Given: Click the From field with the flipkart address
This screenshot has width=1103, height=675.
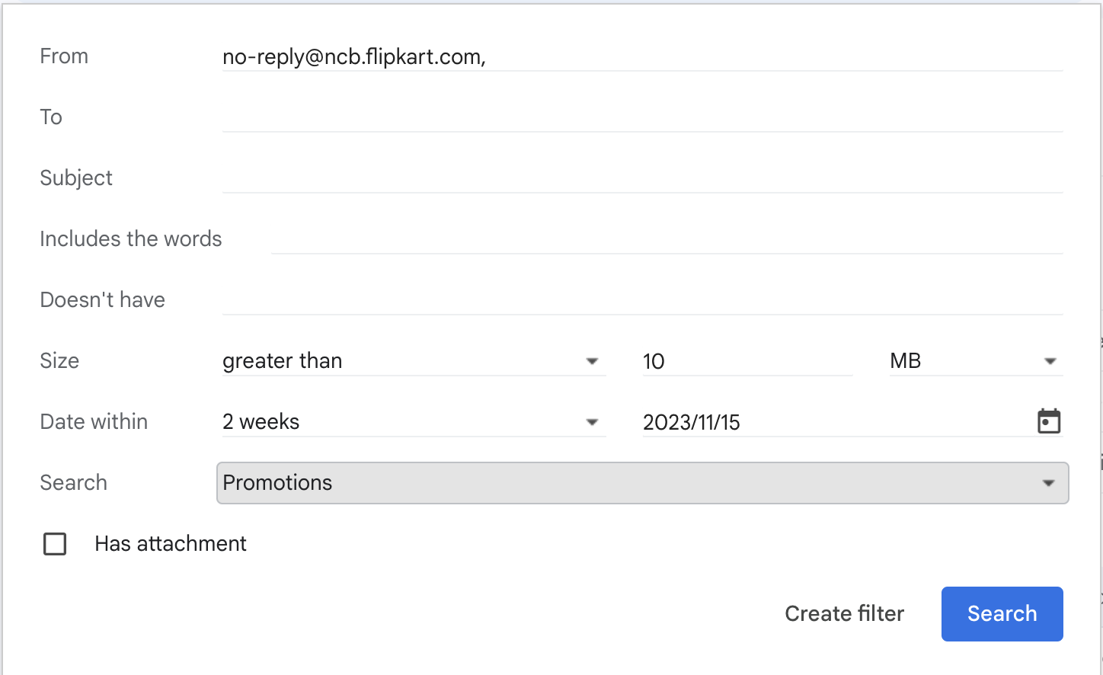Looking at the screenshot, I should (x=641, y=57).
